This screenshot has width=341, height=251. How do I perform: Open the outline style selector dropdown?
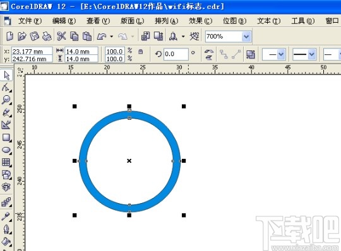(x=312, y=54)
